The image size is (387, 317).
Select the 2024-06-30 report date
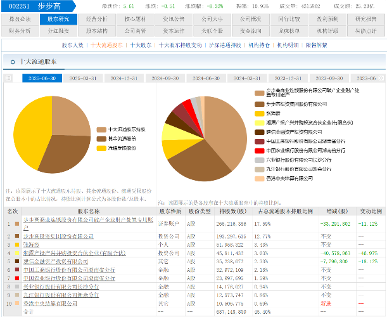pos(206,79)
